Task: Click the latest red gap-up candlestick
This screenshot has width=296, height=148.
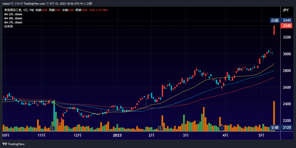Action: point(274,30)
